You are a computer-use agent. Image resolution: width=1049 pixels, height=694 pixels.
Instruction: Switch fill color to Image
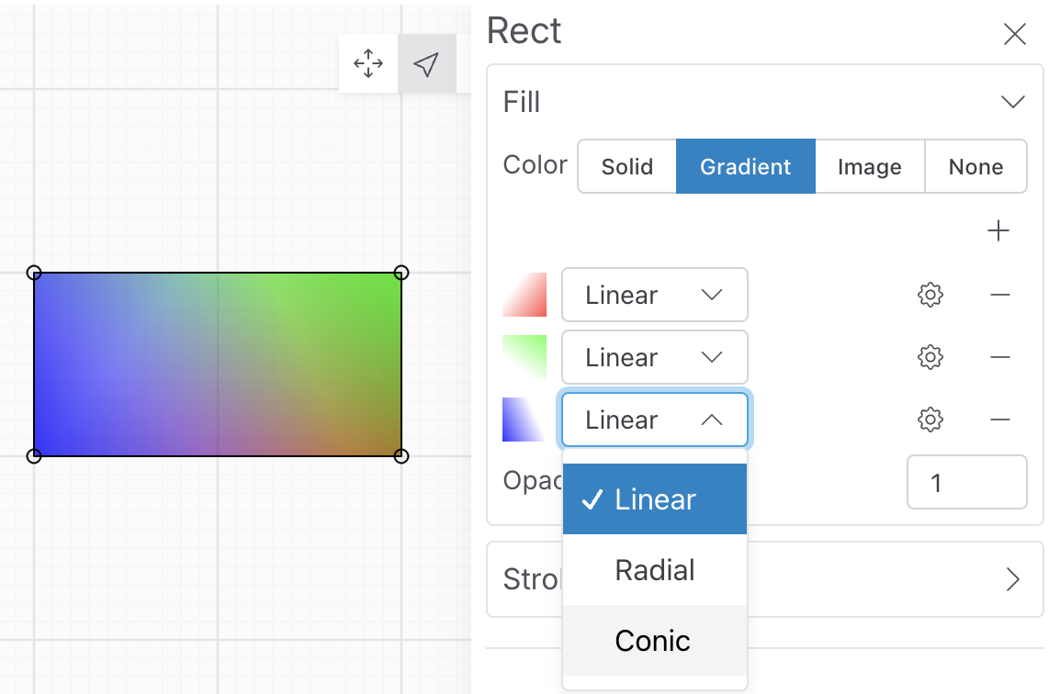coord(869,166)
